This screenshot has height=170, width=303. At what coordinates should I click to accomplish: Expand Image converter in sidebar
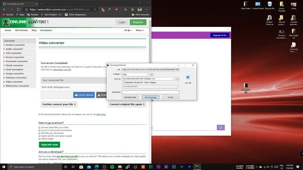pos(15,74)
